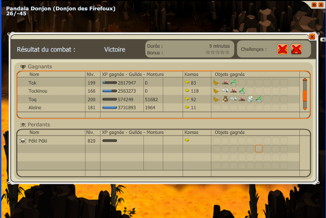Click Péki Péki's XP progress bar

(x=110, y=141)
